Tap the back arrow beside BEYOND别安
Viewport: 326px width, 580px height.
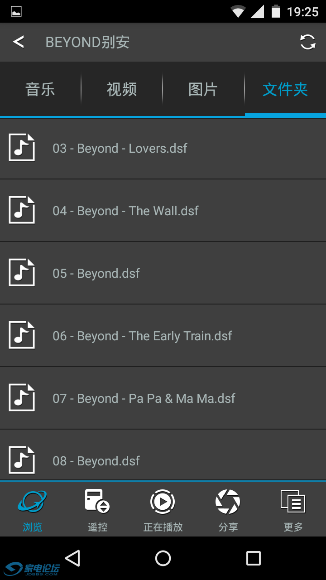[18, 42]
